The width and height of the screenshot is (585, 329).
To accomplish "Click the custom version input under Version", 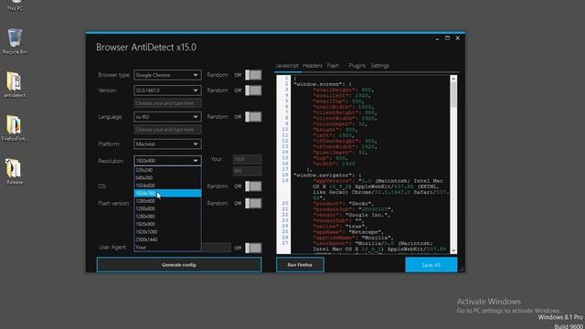I will click(167, 103).
